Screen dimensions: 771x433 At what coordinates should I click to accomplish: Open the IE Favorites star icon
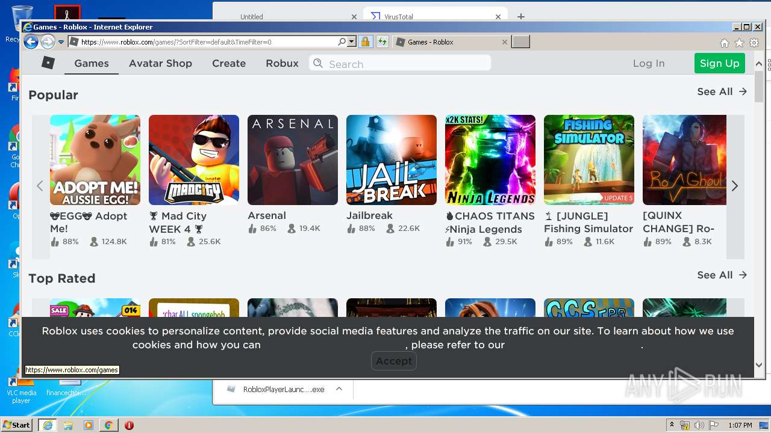coord(739,43)
